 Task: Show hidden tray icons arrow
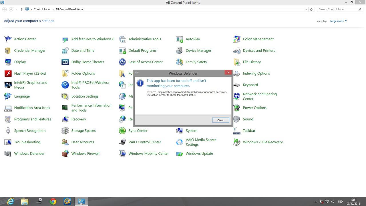click(316, 202)
